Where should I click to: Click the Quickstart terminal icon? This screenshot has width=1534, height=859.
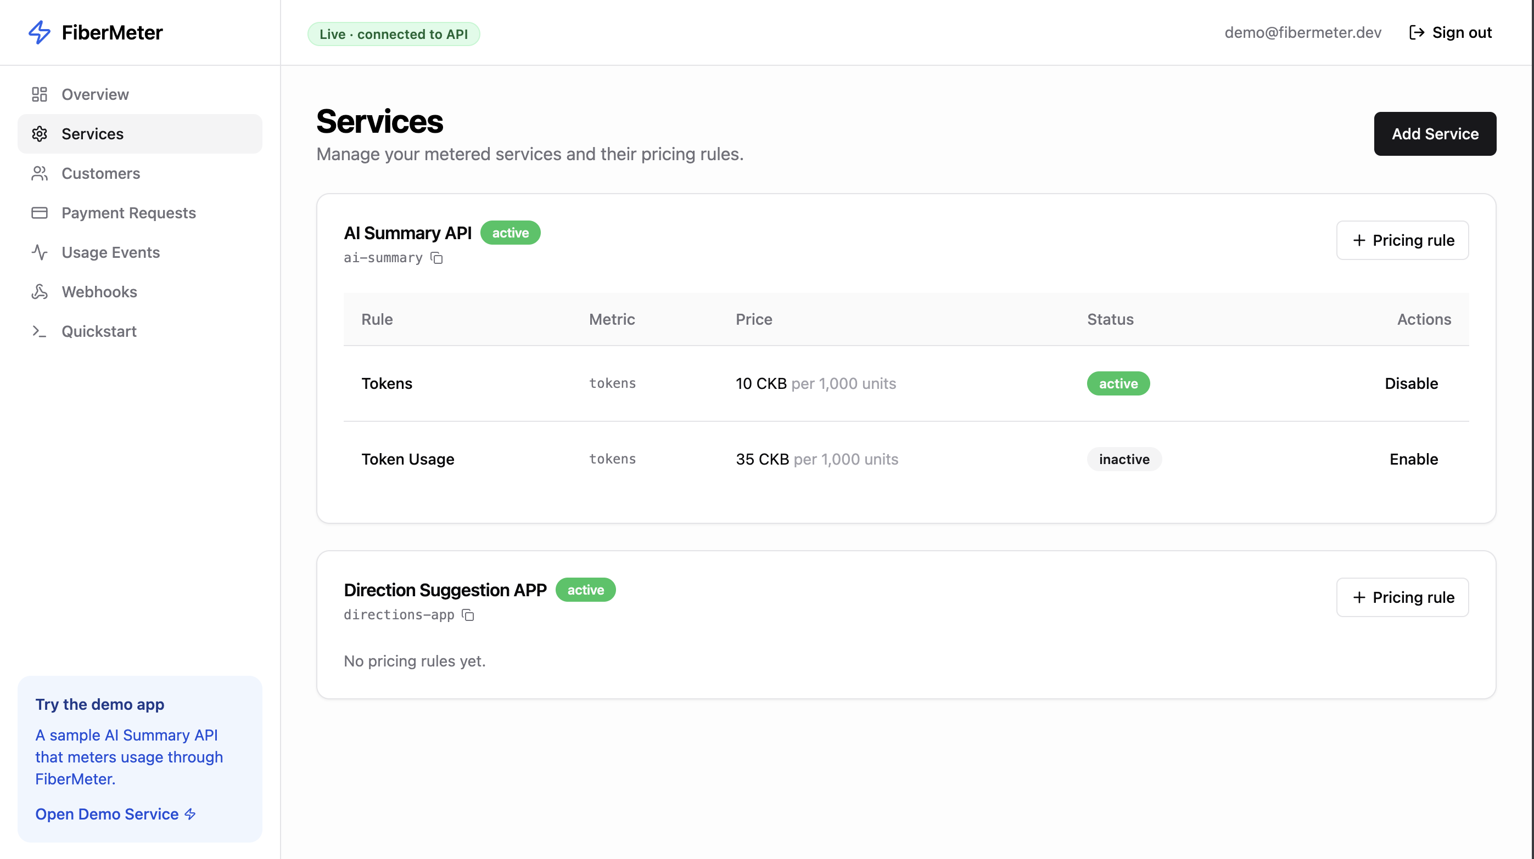click(x=40, y=331)
